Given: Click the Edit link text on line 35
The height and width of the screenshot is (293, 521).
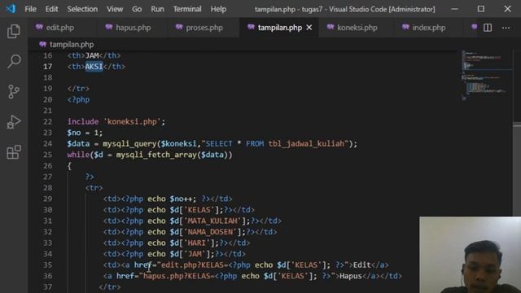Looking at the screenshot, I should pyautogui.click(x=361, y=265).
